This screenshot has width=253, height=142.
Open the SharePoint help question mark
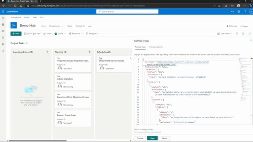click(245, 11)
